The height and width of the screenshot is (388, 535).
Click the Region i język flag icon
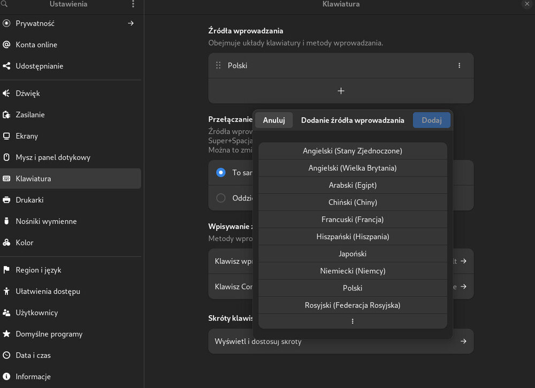pos(6,270)
